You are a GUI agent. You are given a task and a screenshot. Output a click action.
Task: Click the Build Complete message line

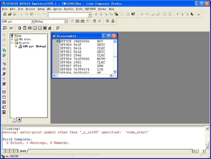click(17, 139)
